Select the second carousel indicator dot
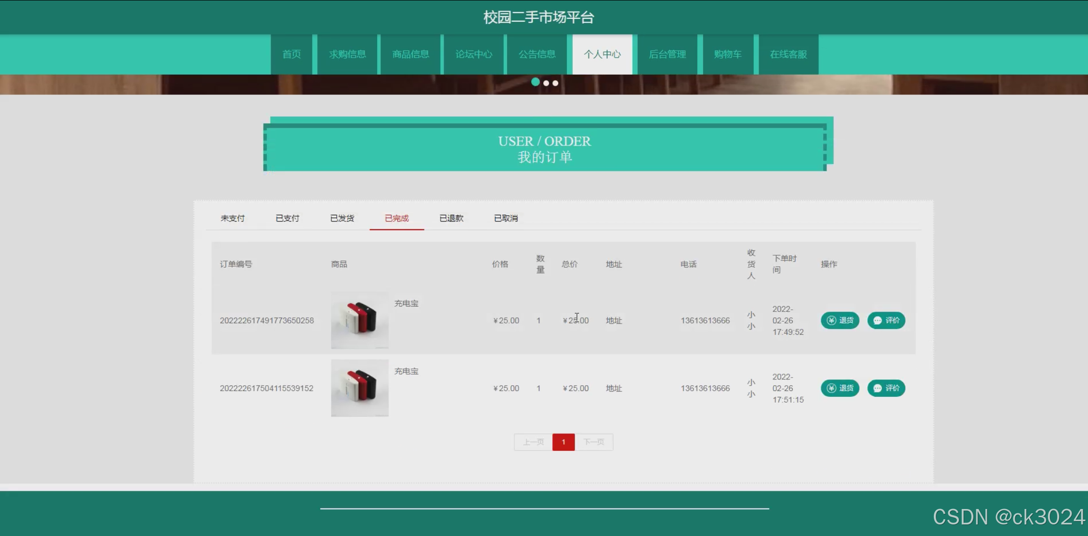Viewport: 1088px width, 536px height. (546, 83)
